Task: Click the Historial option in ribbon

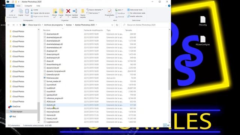Action: coord(120,16)
